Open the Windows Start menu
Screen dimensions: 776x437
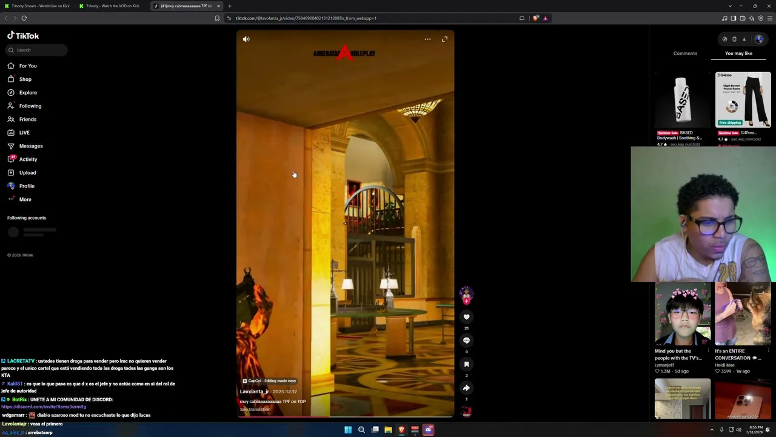pos(348,430)
